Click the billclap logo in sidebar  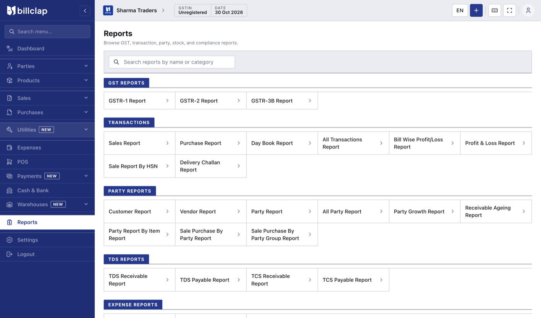(x=27, y=11)
